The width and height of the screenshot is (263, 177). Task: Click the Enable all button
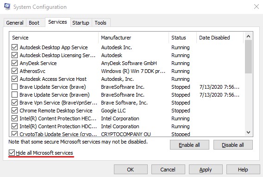pyautogui.click(x=189, y=145)
